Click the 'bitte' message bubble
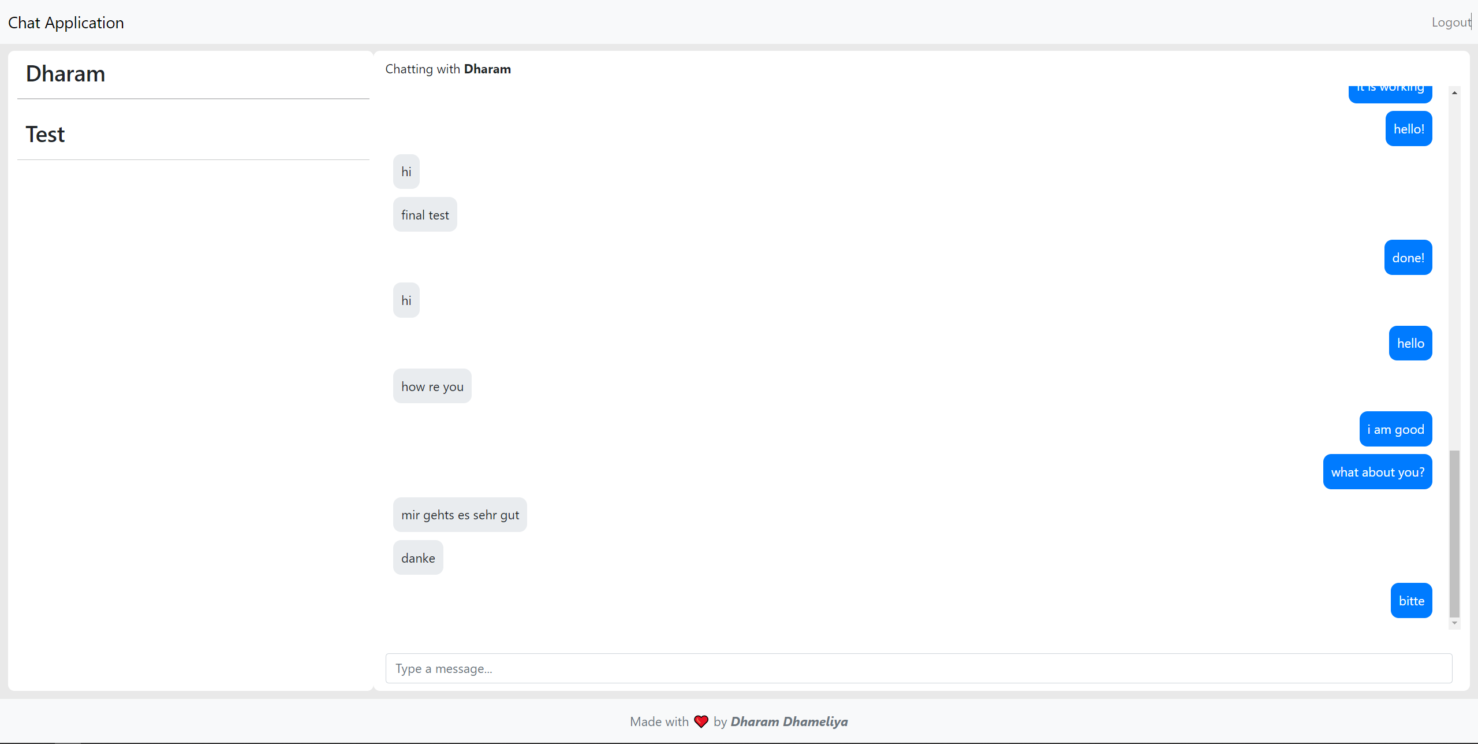Viewport: 1478px width, 744px height. coord(1411,601)
